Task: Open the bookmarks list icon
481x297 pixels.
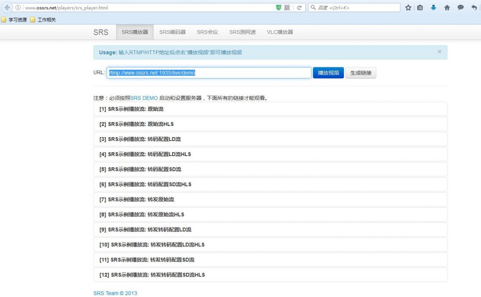Action: coord(420,8)
